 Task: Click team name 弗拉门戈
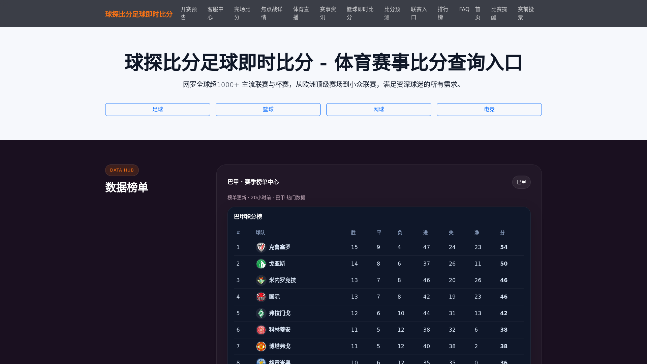pos(280,313)
